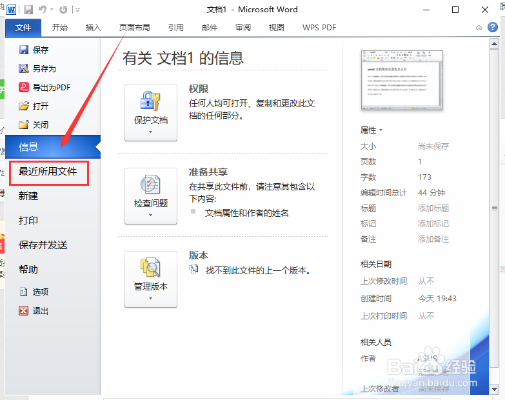Switch to the 引用 ribbon tab
Screen dimensions: 505x400
pyautogui.click(x=176, y=28)
